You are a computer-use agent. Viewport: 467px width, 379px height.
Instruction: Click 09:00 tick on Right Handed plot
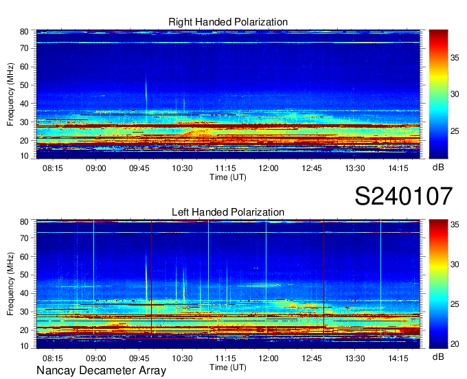click(96, 168)
